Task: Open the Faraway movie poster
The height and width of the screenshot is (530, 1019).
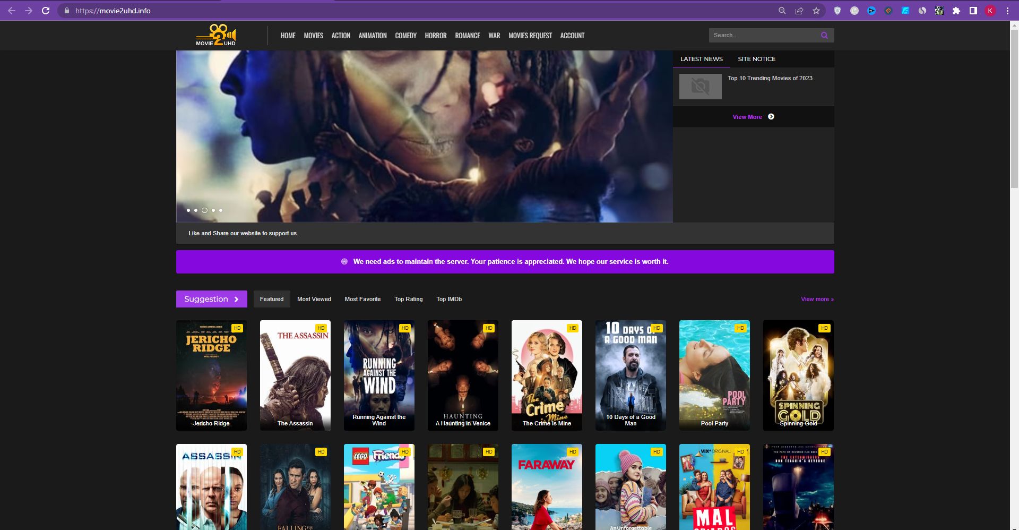Action: [547, 487]
